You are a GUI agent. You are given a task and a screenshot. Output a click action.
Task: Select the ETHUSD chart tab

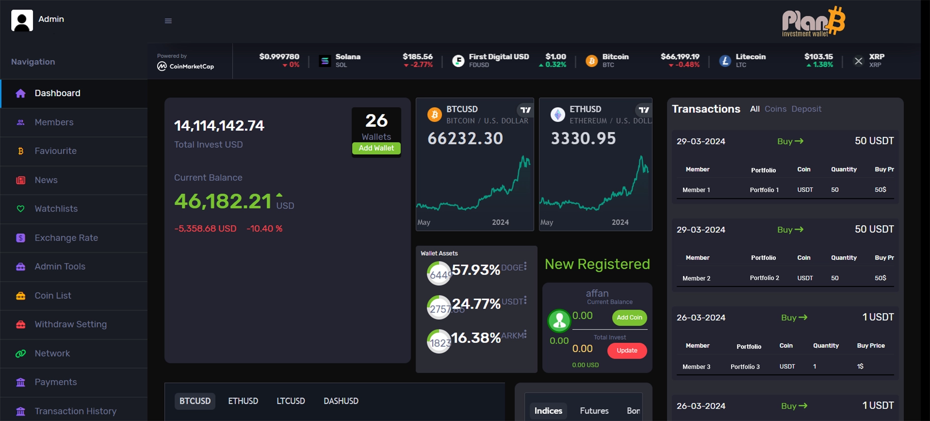pyautogui.click(x=243, y=401)
